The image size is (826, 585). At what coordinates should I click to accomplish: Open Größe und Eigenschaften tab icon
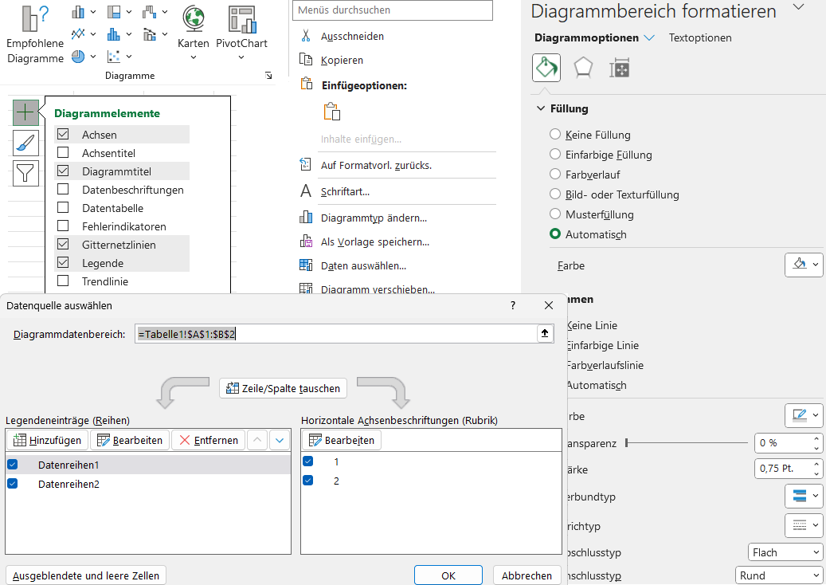click(620, 68)
